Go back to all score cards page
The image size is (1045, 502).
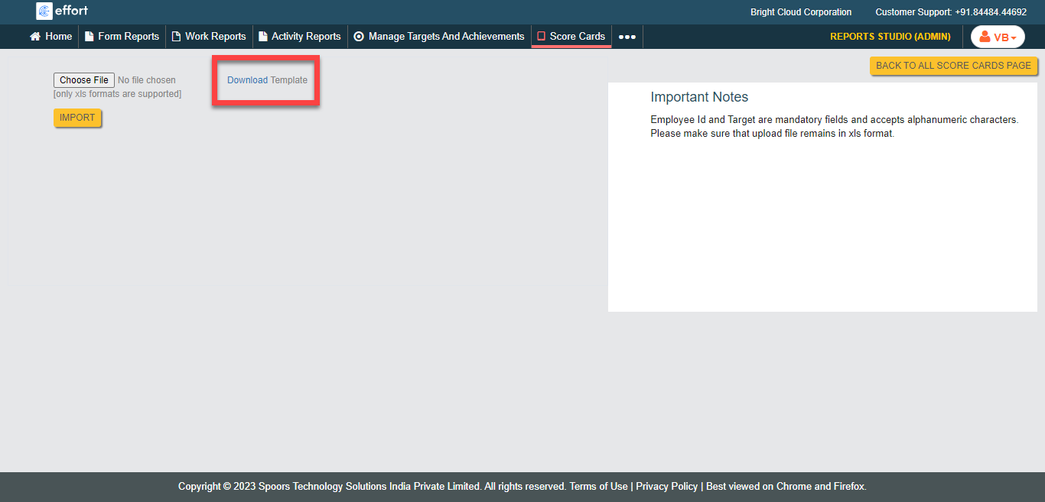point(953,66)
